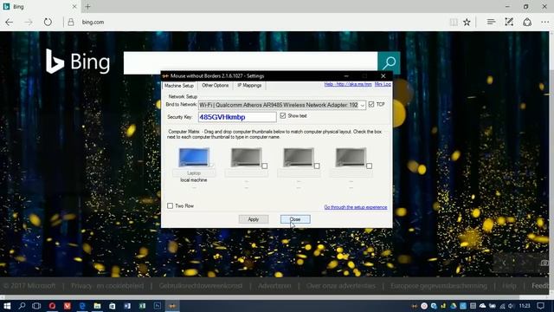This screenshot has height=312, width=554.
Task: Click Bing search magnifier button
Action: click(x=389, y=63)
